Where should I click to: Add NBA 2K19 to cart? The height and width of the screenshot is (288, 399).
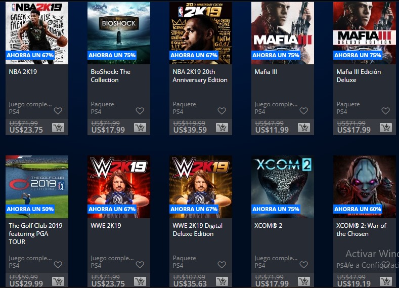[x=58, y=128]
